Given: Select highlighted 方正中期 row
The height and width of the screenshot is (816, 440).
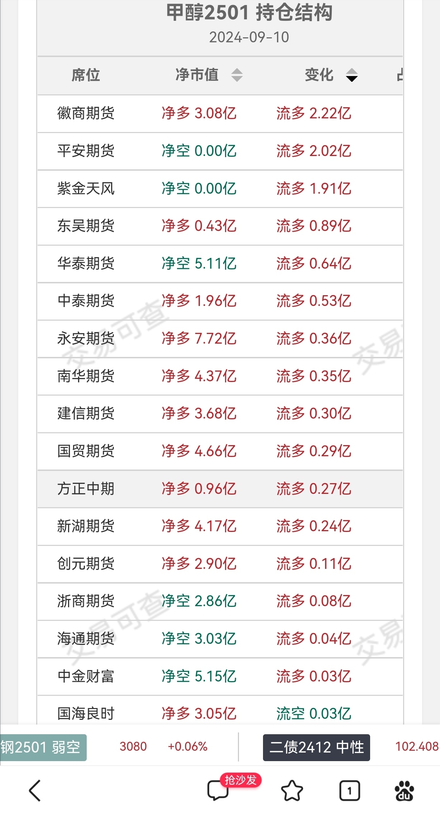Looking at the screenshot, I should click(x=220, y=489).
